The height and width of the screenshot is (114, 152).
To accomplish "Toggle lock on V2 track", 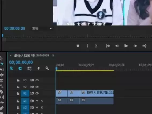I will 18,87.
